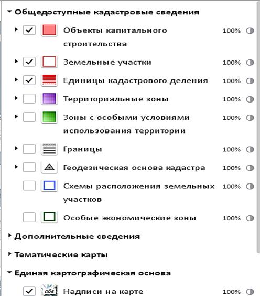
Task: Click green Зоны с особыми условиями swatch
Action: (49, 117)
